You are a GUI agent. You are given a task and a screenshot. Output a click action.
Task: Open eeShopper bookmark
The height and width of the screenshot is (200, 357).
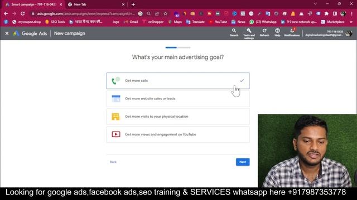[153, 22]
